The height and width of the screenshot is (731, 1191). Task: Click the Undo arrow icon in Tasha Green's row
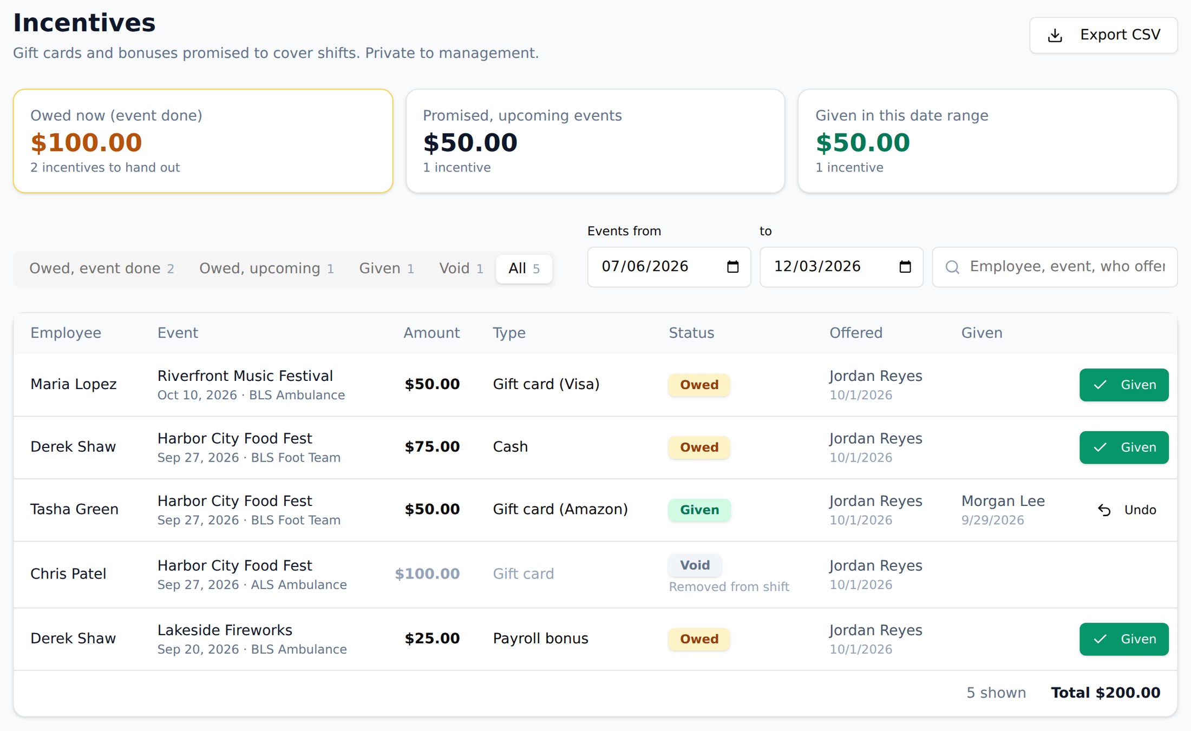tap(1104, 510)
